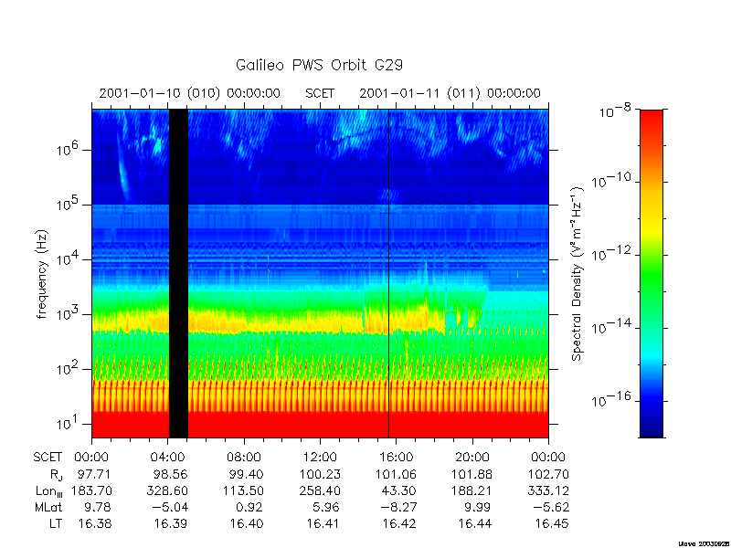Click the longitude value 188.21
The height and width of the screenshot is (548, 731).
471,490
